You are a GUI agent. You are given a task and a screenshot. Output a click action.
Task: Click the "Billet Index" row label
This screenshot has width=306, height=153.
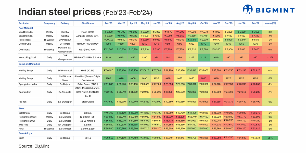[x=24, y=113]
